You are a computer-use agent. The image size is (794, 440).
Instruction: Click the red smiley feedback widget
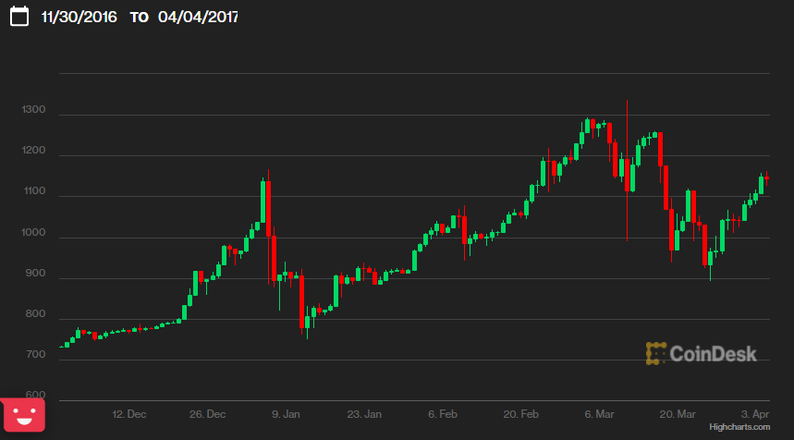pos(23,415)
